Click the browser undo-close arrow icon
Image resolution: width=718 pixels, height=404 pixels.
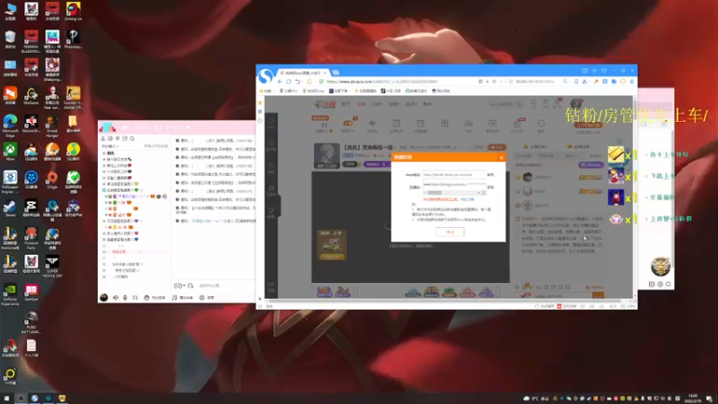click(298, 82)
